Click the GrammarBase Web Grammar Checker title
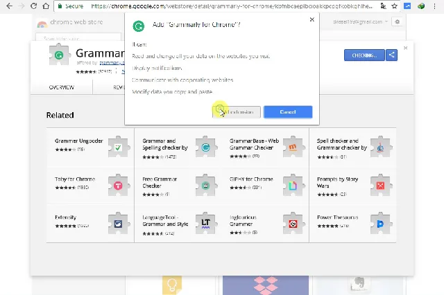This screenshot has width=444, height=295. (253, 144)
